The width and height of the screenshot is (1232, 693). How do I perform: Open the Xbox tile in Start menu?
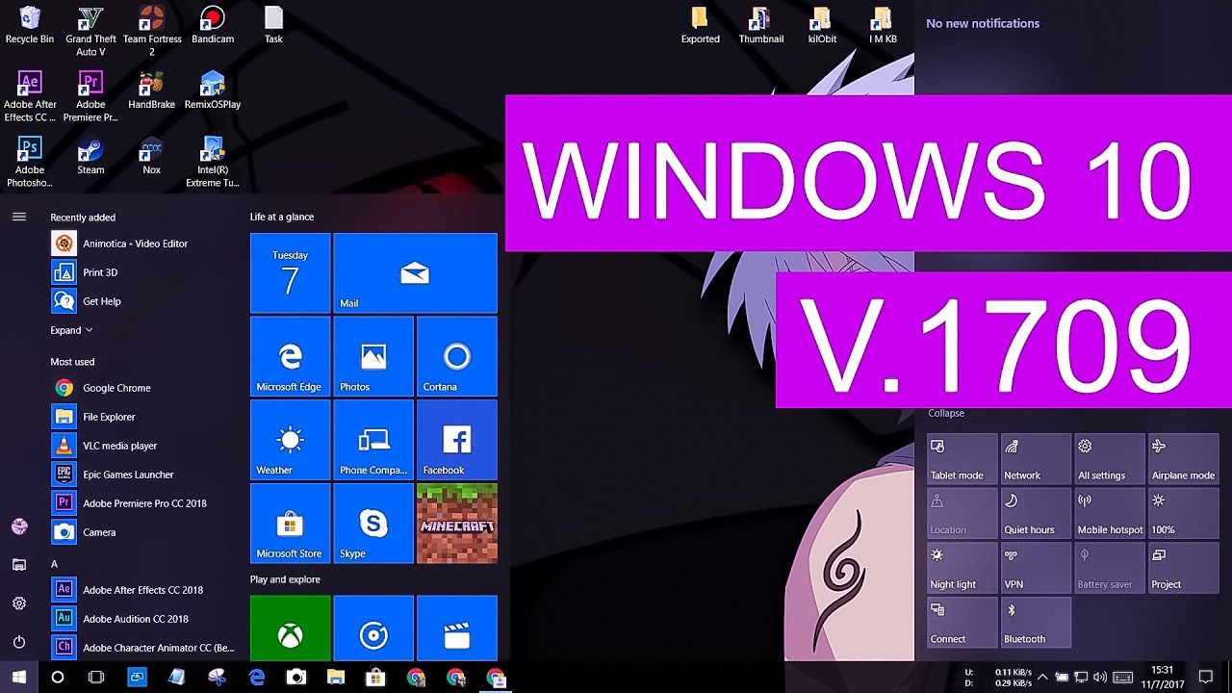tap(290, 628)
